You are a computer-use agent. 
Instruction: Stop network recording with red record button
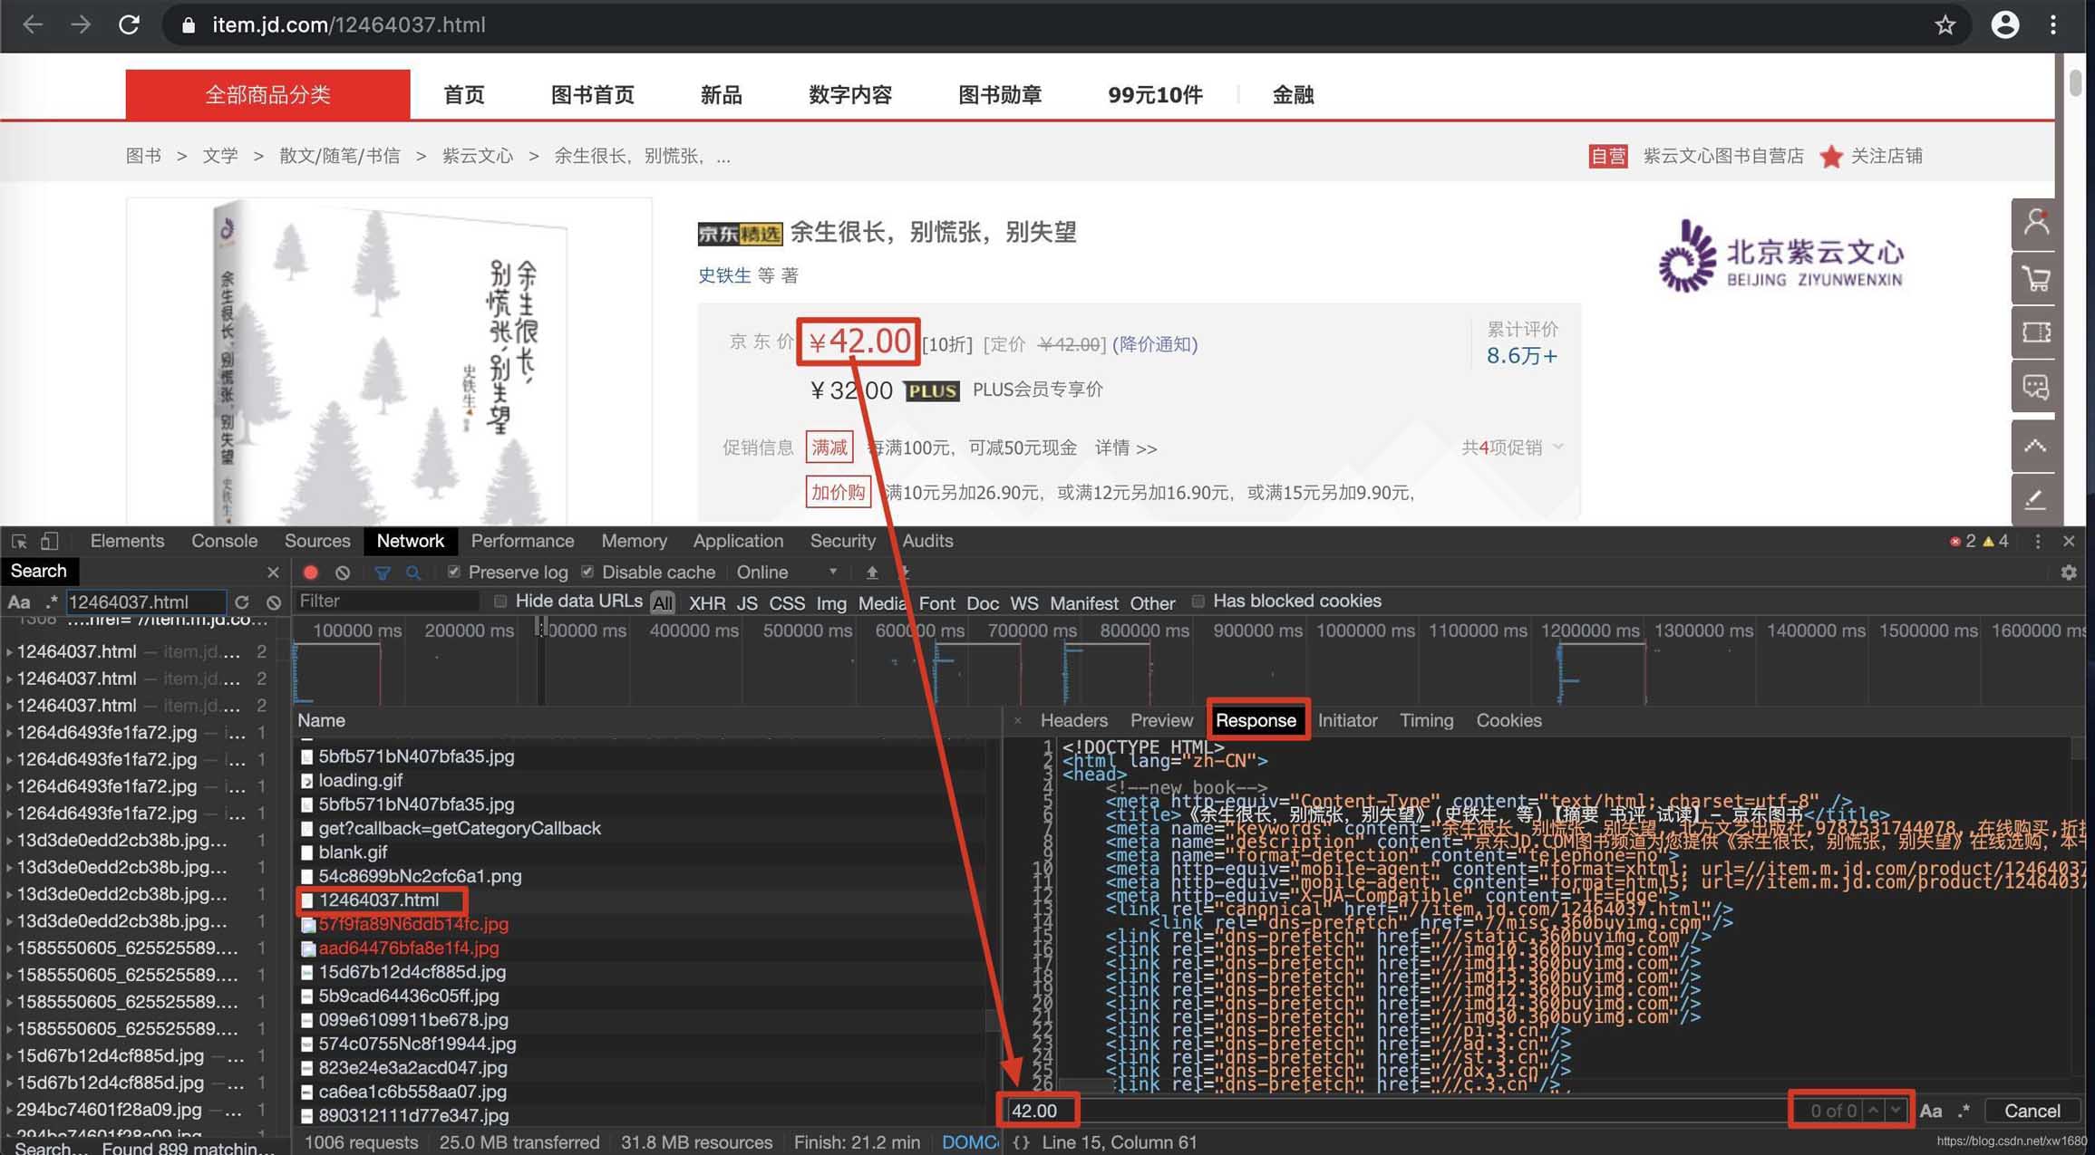pos(310,572)
